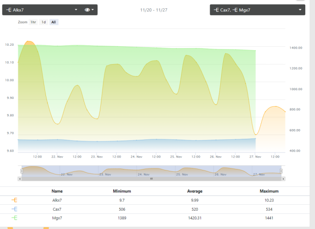Click the right handle of the navigator range
Screen dimensions: 315x229
(x=281, y=171)
